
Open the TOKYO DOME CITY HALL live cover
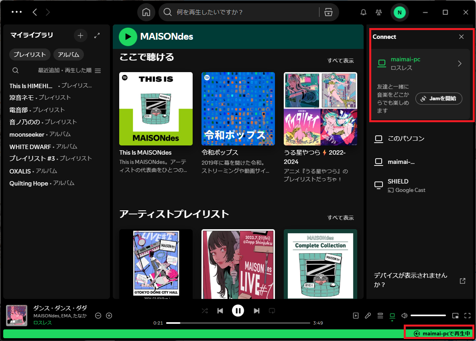pos(156,264)
